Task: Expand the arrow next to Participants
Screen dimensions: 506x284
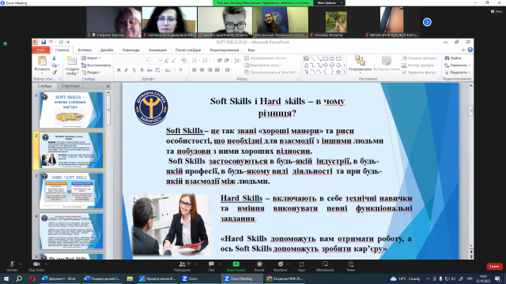Action: 196,264
